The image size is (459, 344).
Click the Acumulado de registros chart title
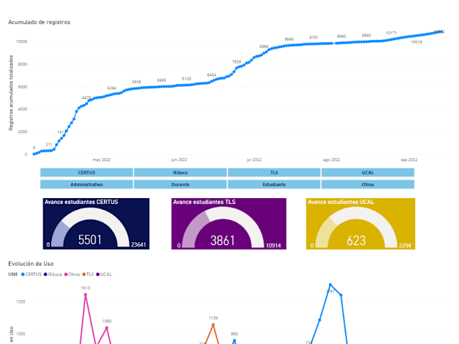(x=40, y=22)
